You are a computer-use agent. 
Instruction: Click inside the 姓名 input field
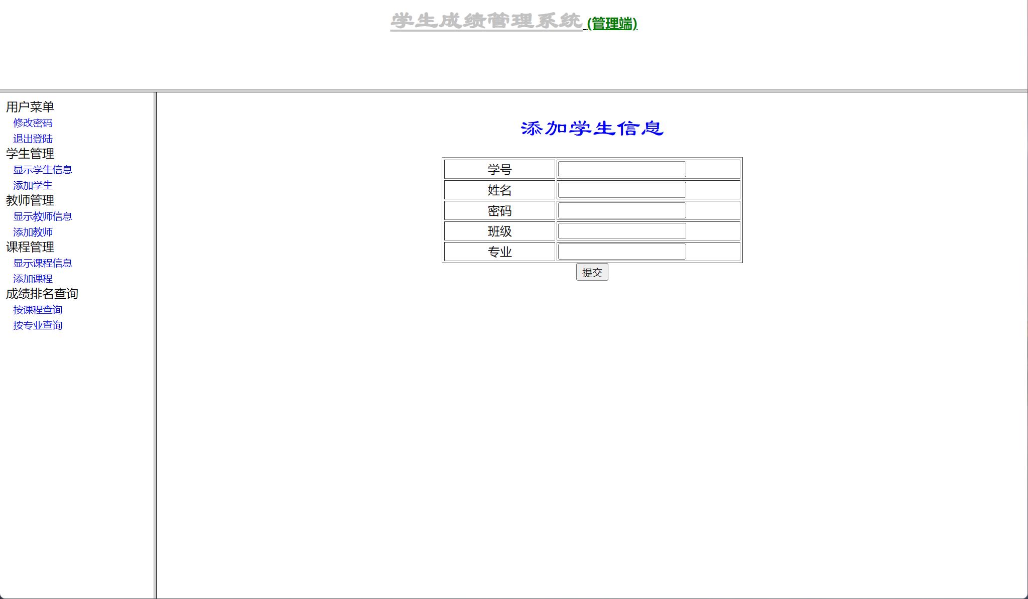coord(622,190)
